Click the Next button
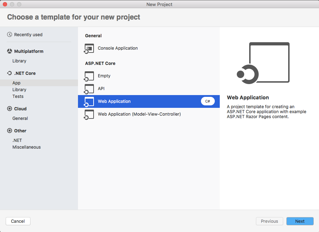Viewport: 319px width, 232px height. (300, 221)
